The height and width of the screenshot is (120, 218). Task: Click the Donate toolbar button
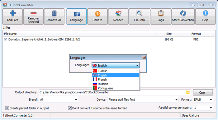pos(97,16)
